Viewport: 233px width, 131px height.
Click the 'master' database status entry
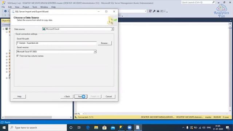pos(208,117)
